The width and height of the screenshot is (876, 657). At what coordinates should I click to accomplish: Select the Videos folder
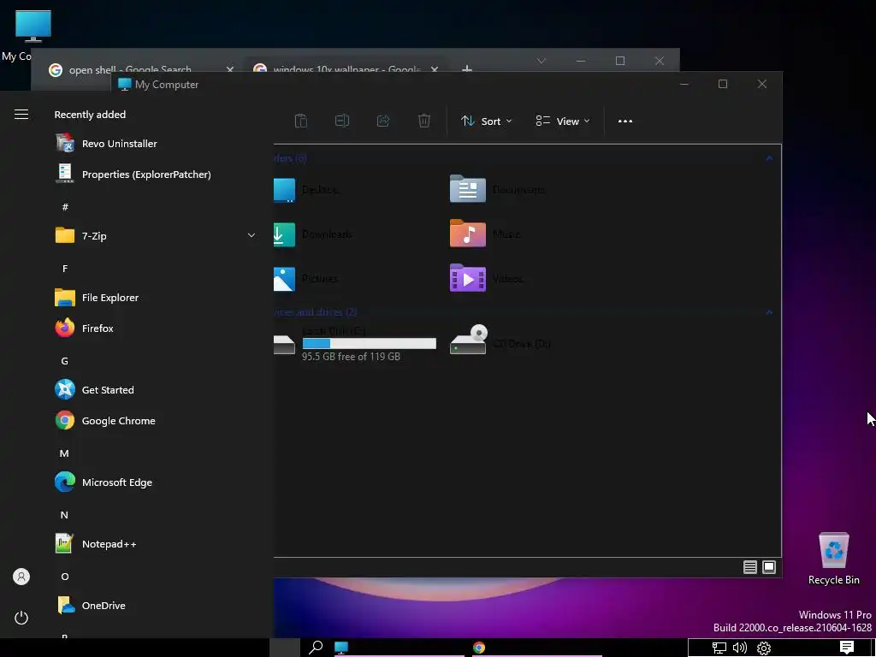tap(486, 278)
